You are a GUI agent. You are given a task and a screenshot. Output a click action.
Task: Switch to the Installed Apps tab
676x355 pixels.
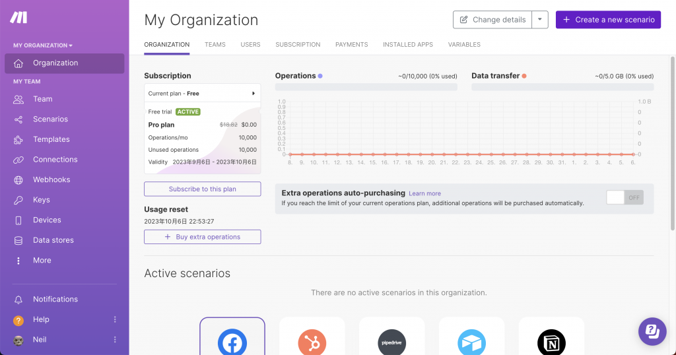coord(408,44)
